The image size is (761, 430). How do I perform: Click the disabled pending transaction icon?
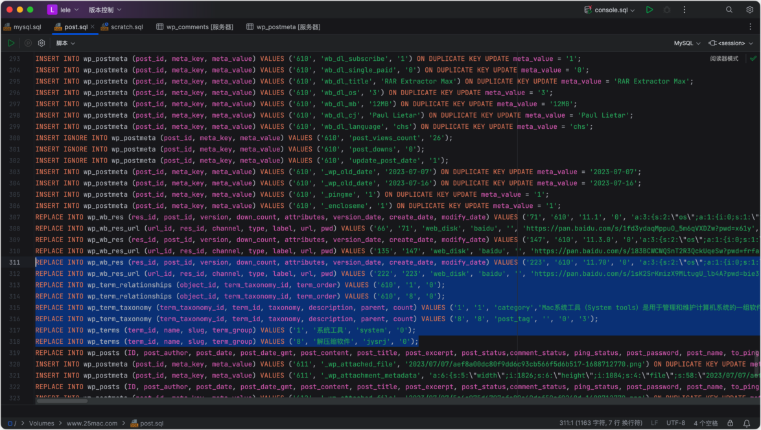[28, 43]
